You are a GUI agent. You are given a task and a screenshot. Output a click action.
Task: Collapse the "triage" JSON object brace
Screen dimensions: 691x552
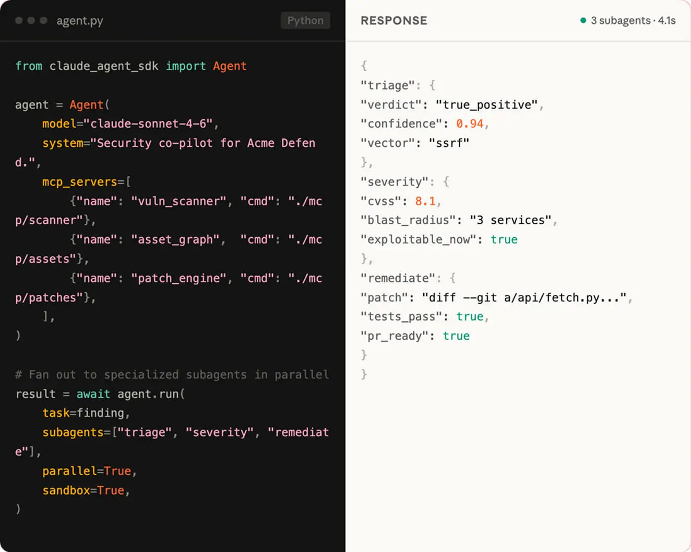tap(432, 85)
